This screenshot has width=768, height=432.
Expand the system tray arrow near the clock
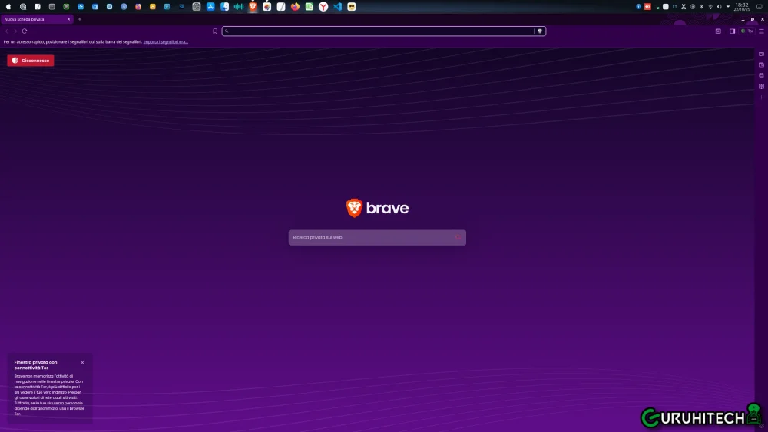pos(728,6)
